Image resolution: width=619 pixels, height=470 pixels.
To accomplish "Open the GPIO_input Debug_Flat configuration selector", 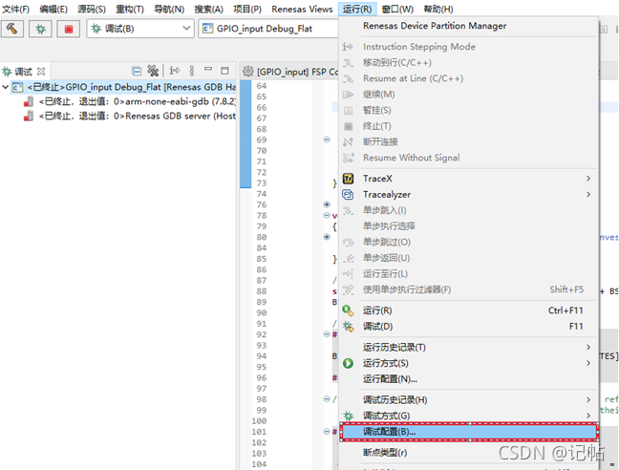I will click(268, 29).
